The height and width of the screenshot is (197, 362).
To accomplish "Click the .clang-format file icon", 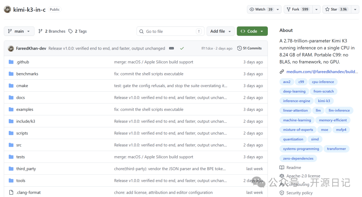I will (11, 192).
